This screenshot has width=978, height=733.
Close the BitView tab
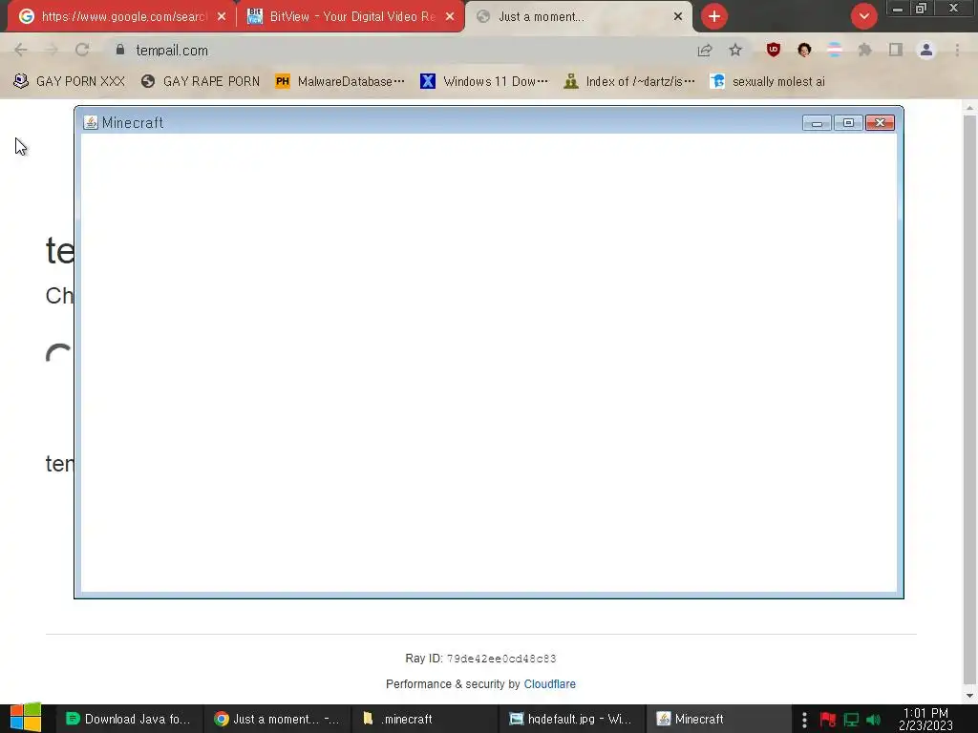tap(450, 16)
